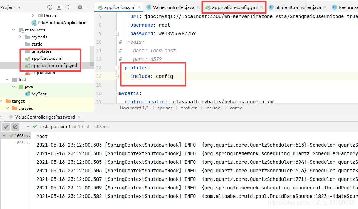Viewport: 358px width, 209px height.
Task: Click 'include:' in the breadcrumb bar
Action: 214,108
